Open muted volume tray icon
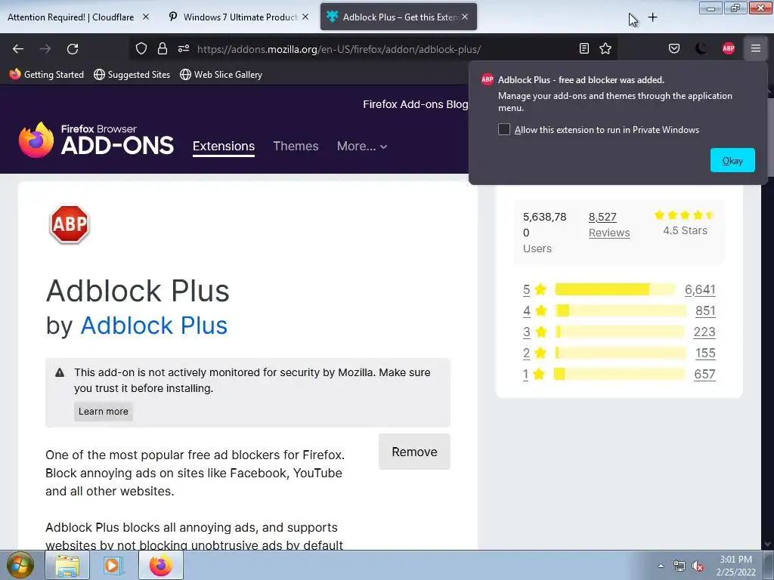The width and height of the screenshot is (774, 580). pyautogui.click(x=698, y=566)
